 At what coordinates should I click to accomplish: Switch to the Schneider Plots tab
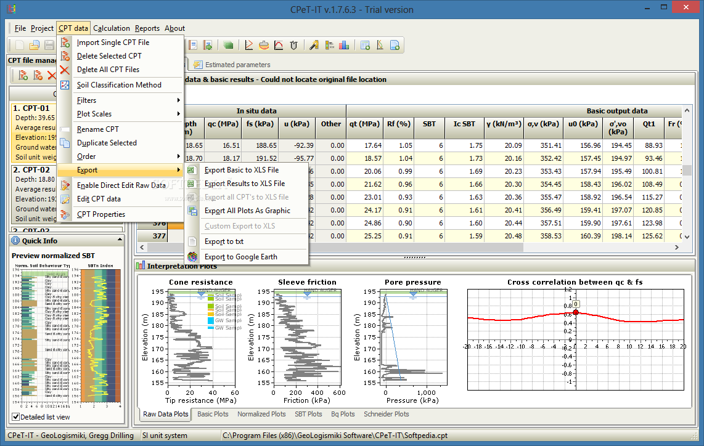(386, 414)
